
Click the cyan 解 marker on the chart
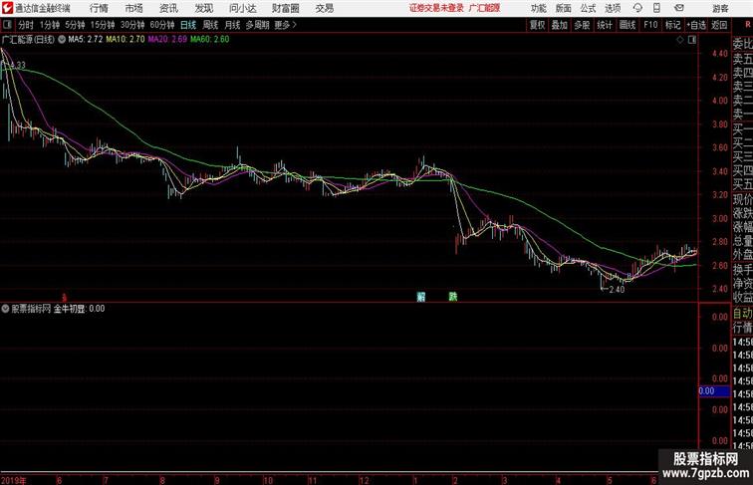pos(421,297)
